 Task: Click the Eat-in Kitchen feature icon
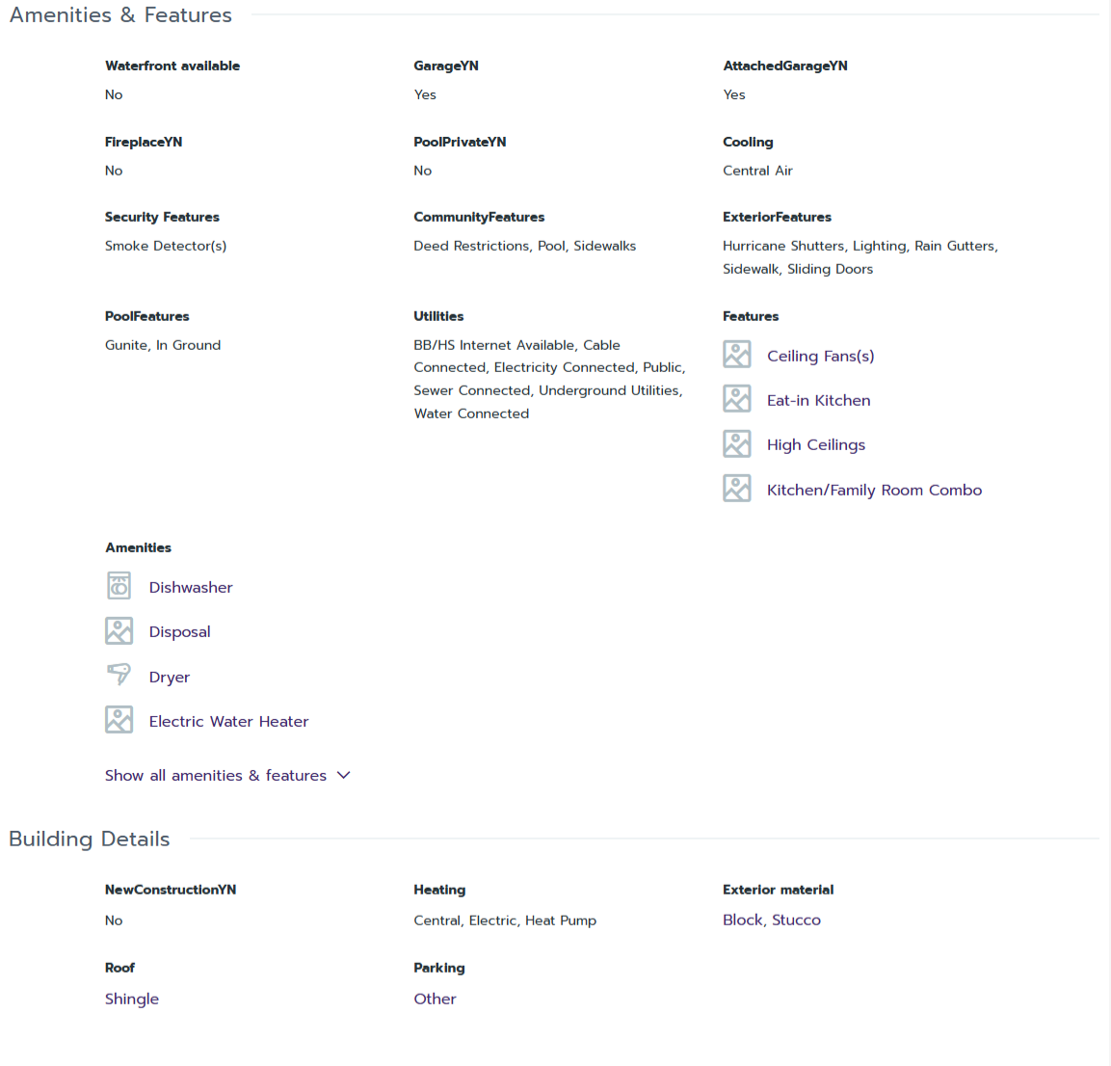(x=737, y=399)
